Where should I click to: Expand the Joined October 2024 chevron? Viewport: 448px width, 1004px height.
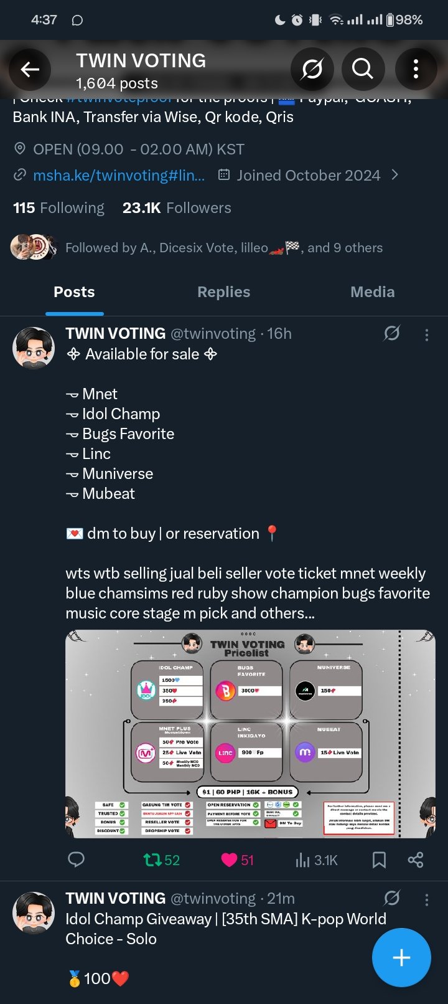pyautogui.click(x=394, y=175)
